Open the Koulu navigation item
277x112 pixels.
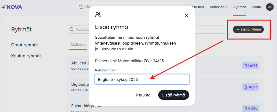pos(256,7)
